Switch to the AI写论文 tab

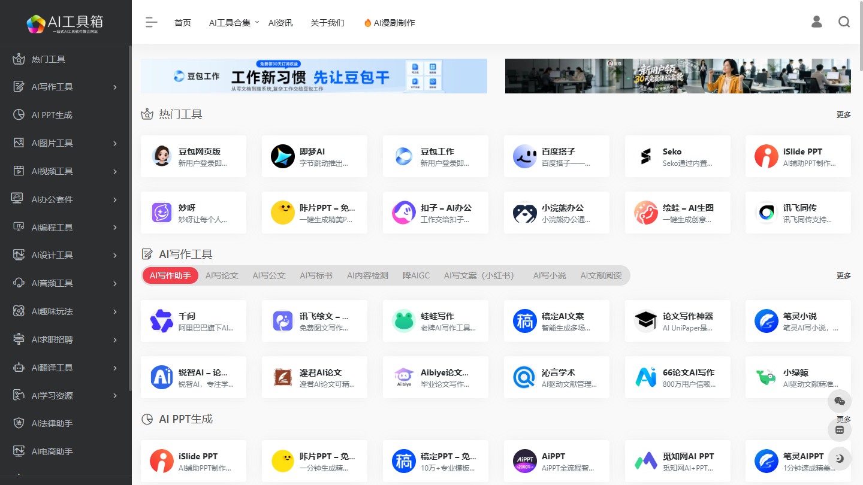(222, 275)
